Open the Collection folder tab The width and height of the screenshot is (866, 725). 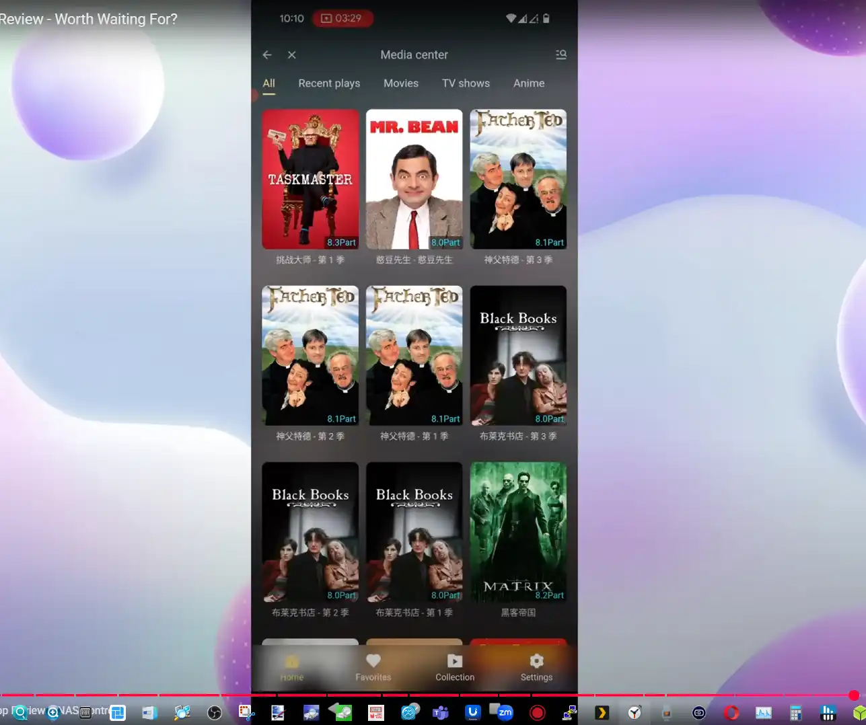click(455, 668)
